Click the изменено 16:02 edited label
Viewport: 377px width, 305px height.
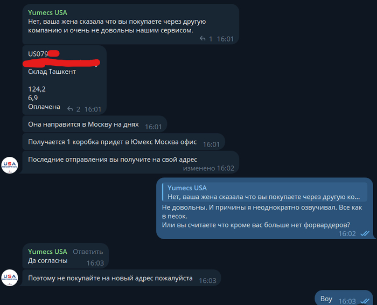pos(208,168)
